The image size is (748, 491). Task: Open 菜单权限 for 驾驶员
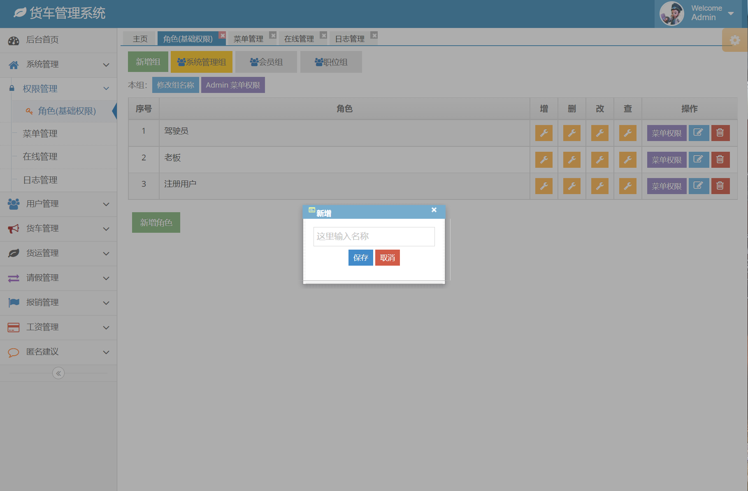coord(667,133)
